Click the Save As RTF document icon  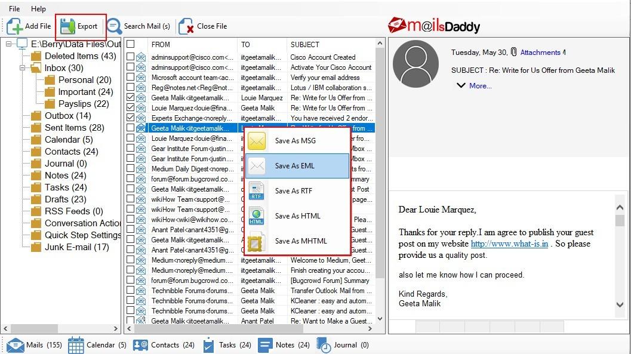point(256,190)
